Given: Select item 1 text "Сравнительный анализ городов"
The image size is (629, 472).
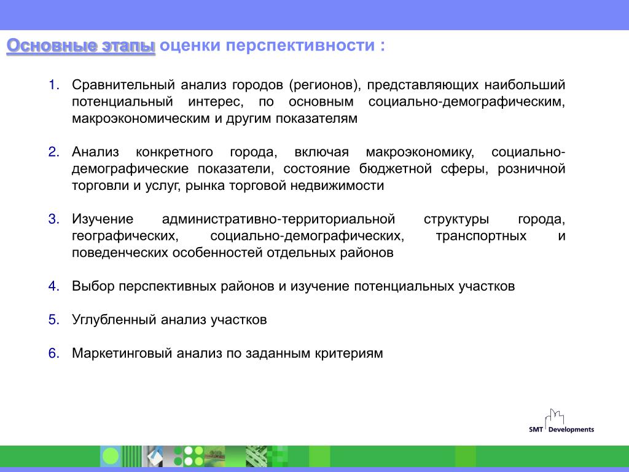Looking at the screenshot, I should [x=178, y=85].
